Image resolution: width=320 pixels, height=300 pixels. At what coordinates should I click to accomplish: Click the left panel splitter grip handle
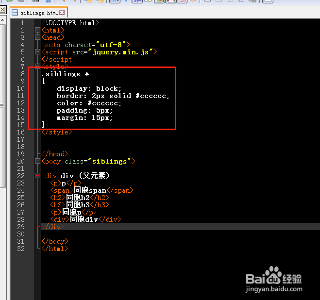(x=2, y=106)
